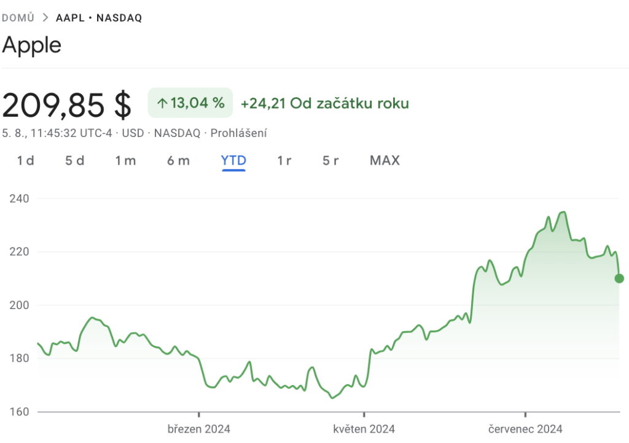629x443 pixels.
Task: Click the 13,04 % change text
Action: [197, 103]
